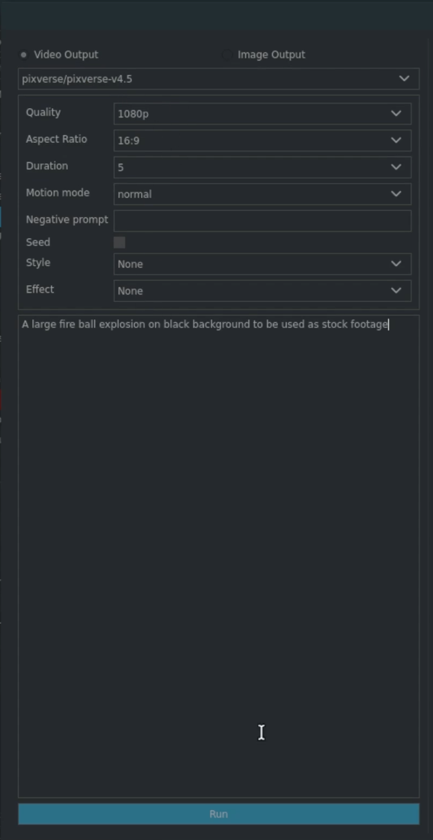The image size is (433, 840).
Task: Click the Negative prompt label text
Action: [67, 220]
